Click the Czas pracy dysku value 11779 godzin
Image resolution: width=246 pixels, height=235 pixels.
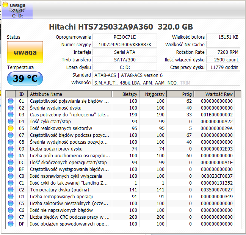point(223,67)
